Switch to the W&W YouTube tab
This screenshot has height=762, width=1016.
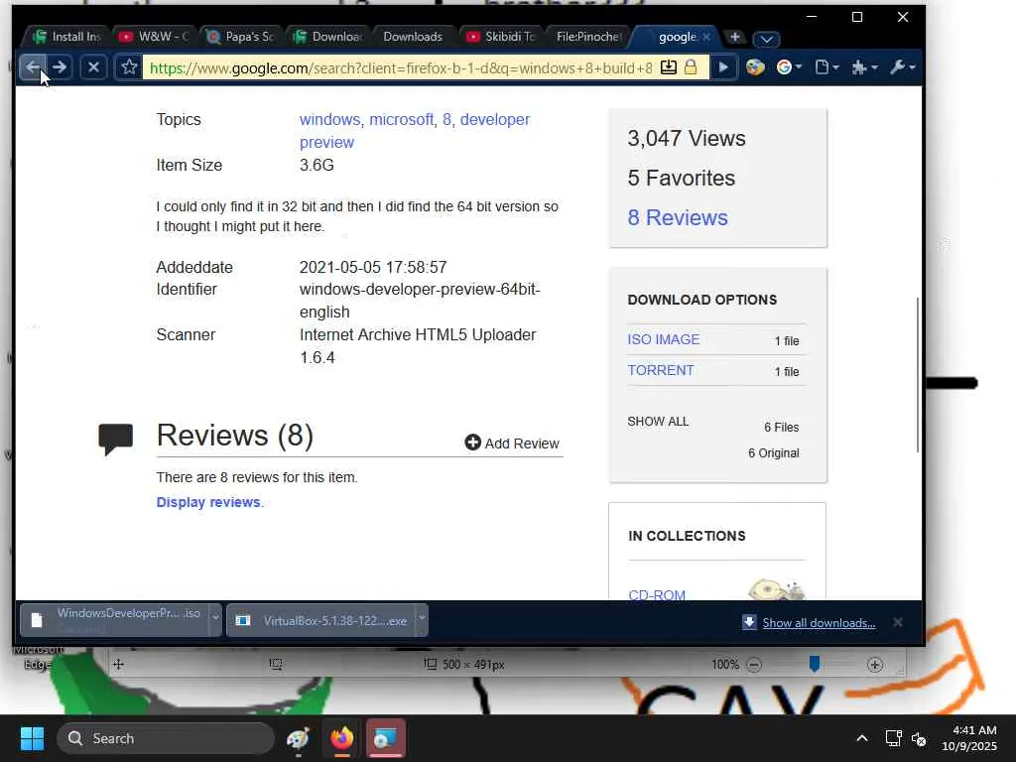pyautogui.click(x=156, y=37)
